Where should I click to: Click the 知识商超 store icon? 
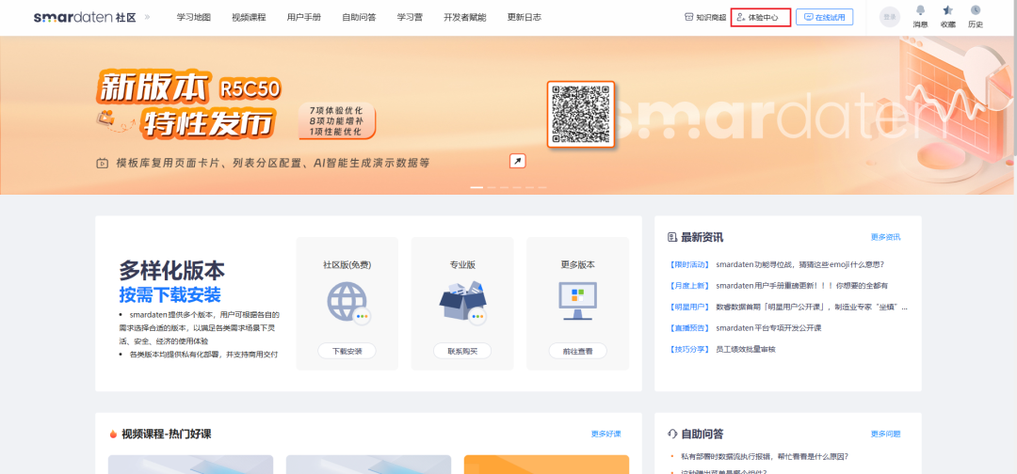point(688,18)
